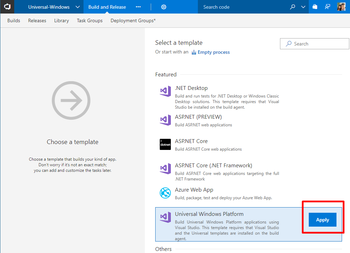The height and width of the screenshot is (253, 350).
Task: Click the search magnifier icon in header
Action: tap(292, 7)
